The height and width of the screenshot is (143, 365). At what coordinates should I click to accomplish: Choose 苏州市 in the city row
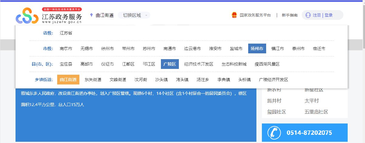[x=149, y=48]
